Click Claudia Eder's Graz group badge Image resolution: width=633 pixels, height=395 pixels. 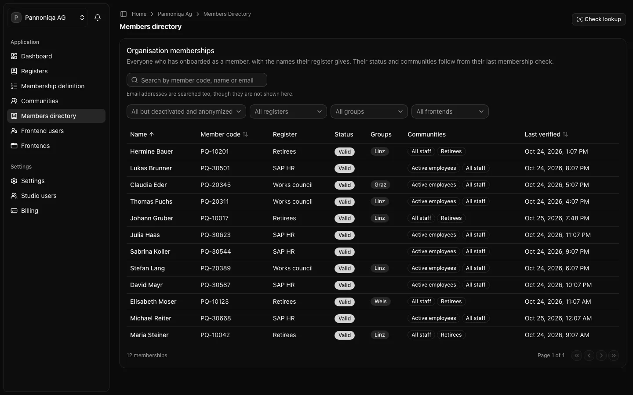coord(380,185)
